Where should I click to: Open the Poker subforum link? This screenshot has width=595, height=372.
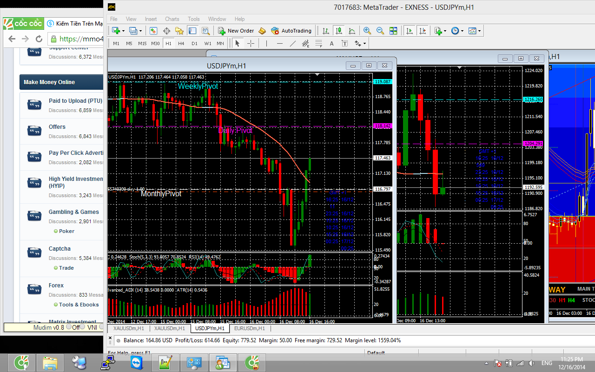66,231
